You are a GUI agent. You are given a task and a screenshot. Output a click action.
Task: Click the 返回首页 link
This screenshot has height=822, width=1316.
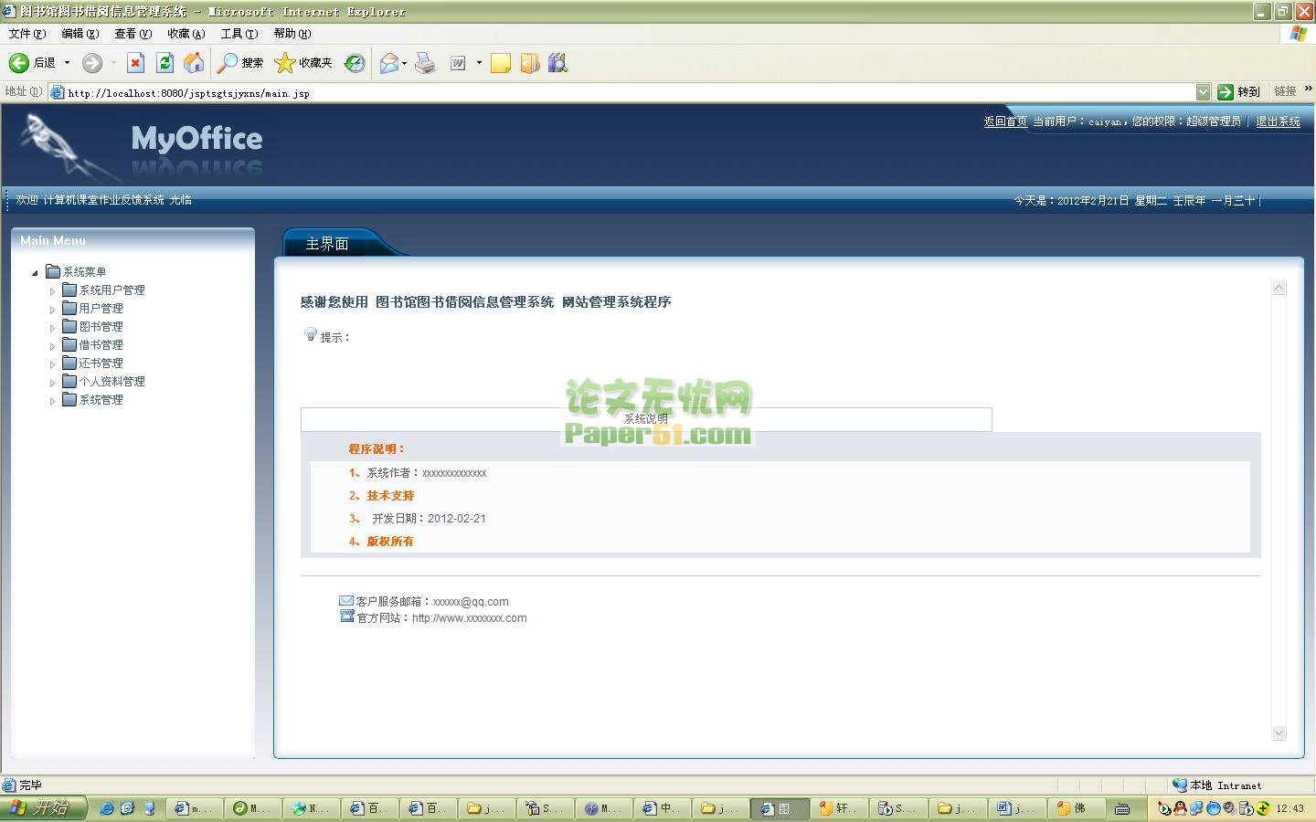[1004, 121]
